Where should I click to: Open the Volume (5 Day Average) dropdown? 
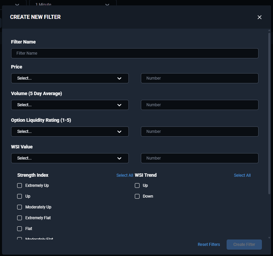coord(70,105)
